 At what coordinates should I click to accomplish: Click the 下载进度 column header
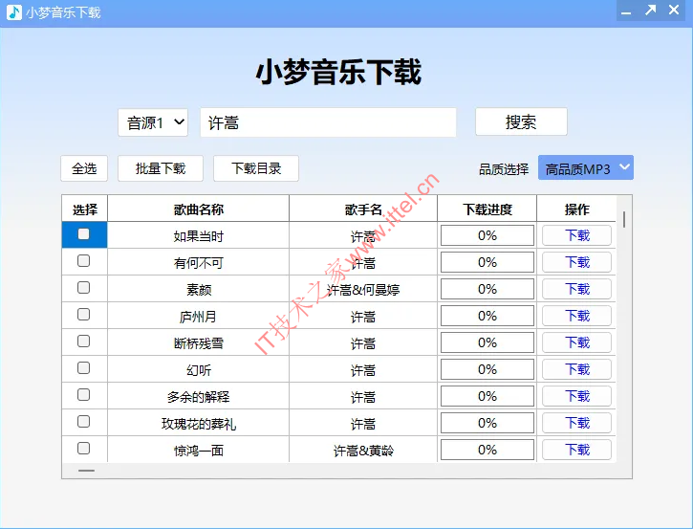[487, 209]
